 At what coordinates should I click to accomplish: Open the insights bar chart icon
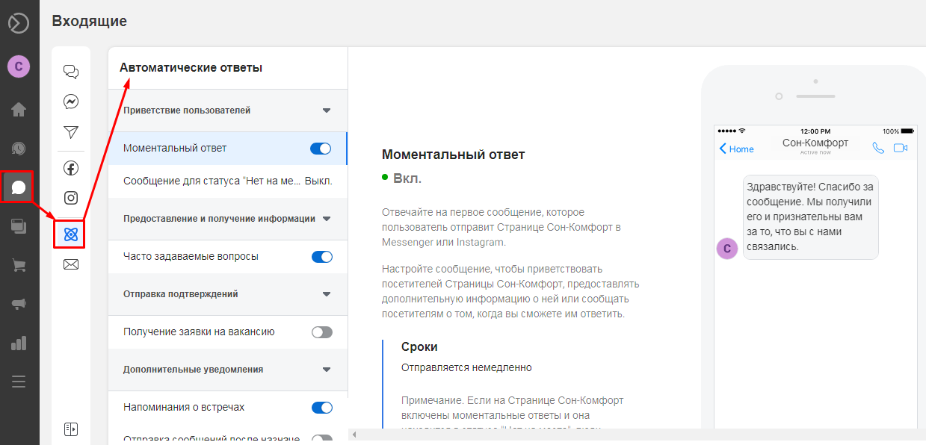tap(19, 343)
